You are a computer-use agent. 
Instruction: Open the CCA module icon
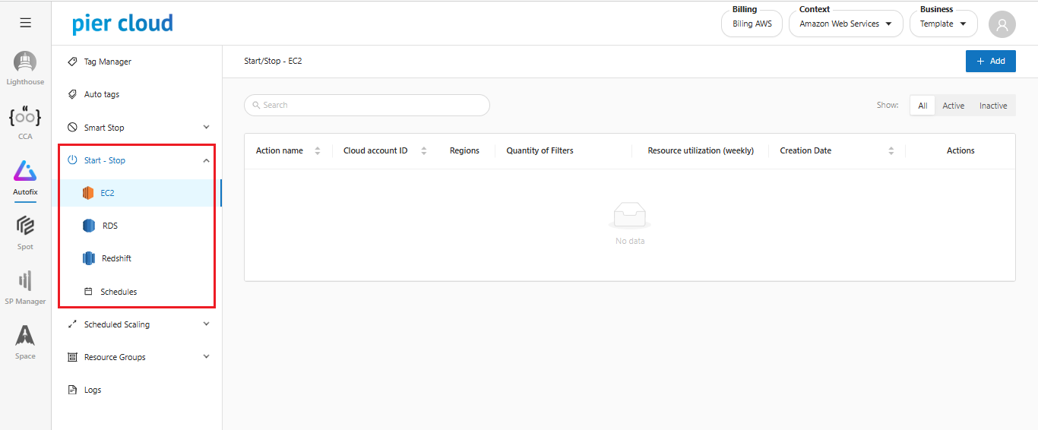point(25,118)
